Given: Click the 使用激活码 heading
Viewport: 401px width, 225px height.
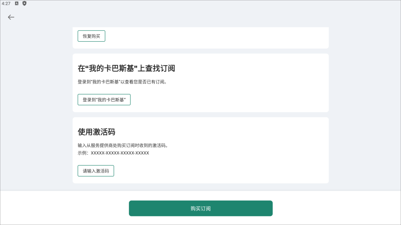Looking at the screenshot, I should coord(97,132).
